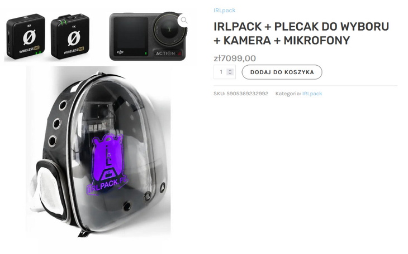The image size is (408, 254).
Task: Click the IRLpack breadcrumb link above the title
Action: (x=224, y=11)
